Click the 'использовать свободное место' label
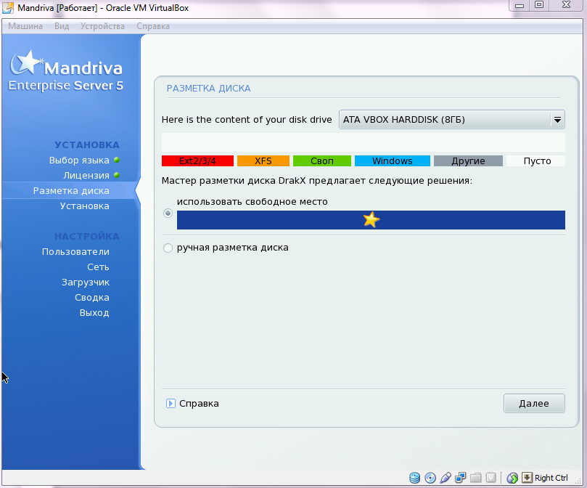 click(x=253, y=202)
